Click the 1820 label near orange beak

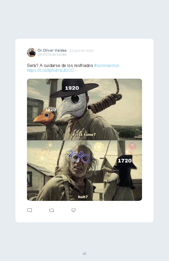50,110
